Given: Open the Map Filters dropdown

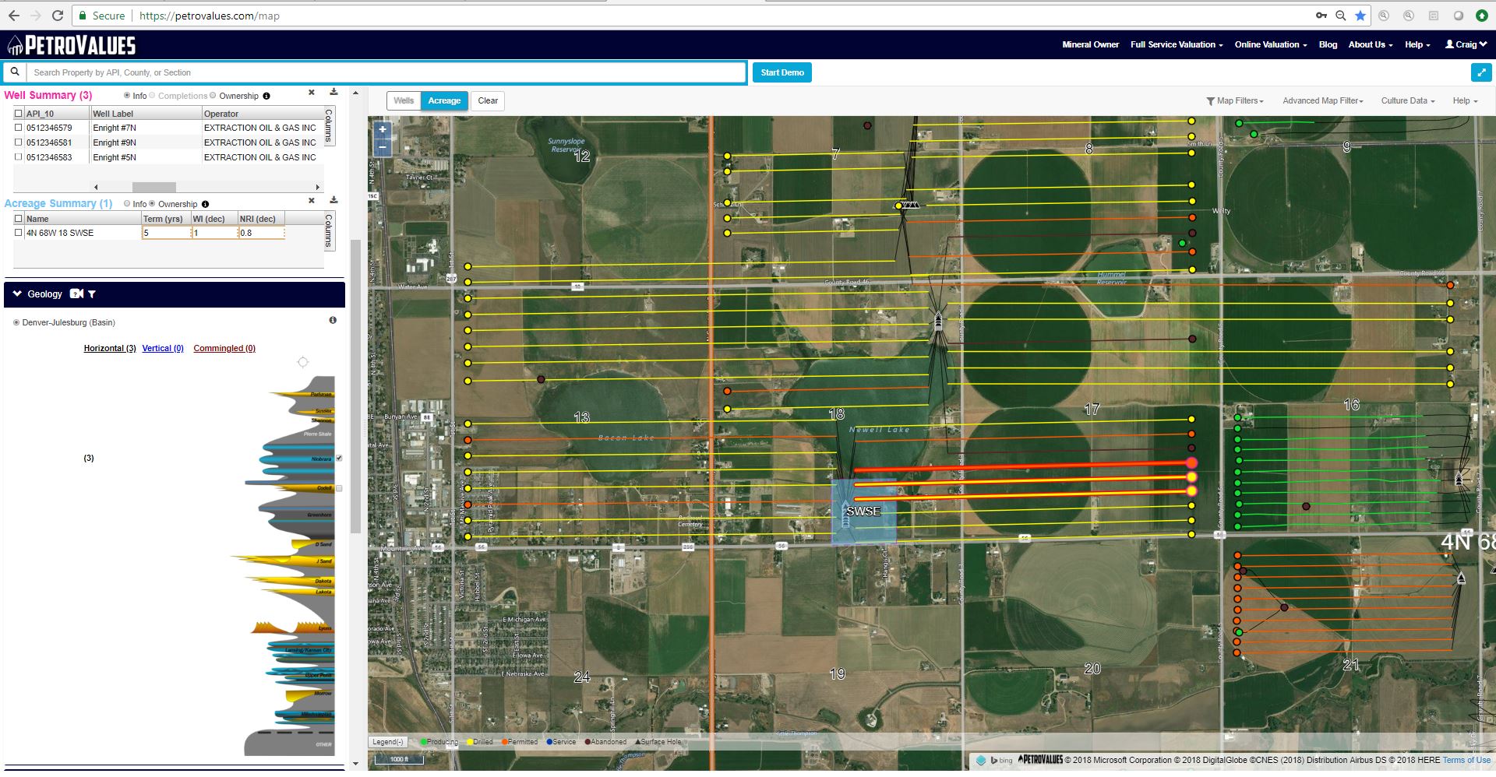Looking at the screenshot, I should pos(1235,101).
